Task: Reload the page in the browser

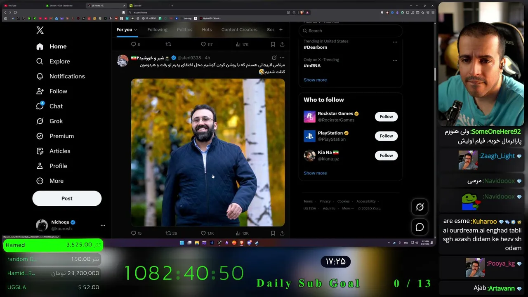Action: 15,12
